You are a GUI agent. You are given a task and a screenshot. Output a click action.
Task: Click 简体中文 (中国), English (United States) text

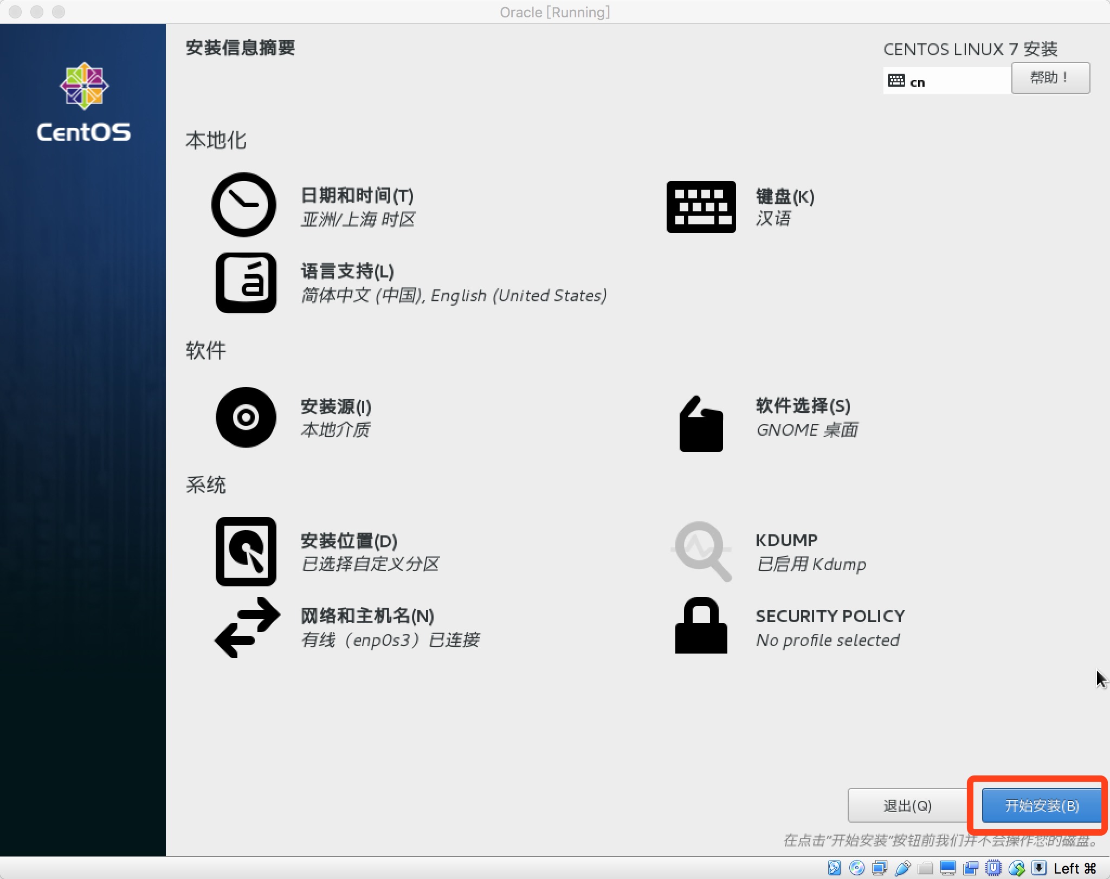(x=454, y=295)
